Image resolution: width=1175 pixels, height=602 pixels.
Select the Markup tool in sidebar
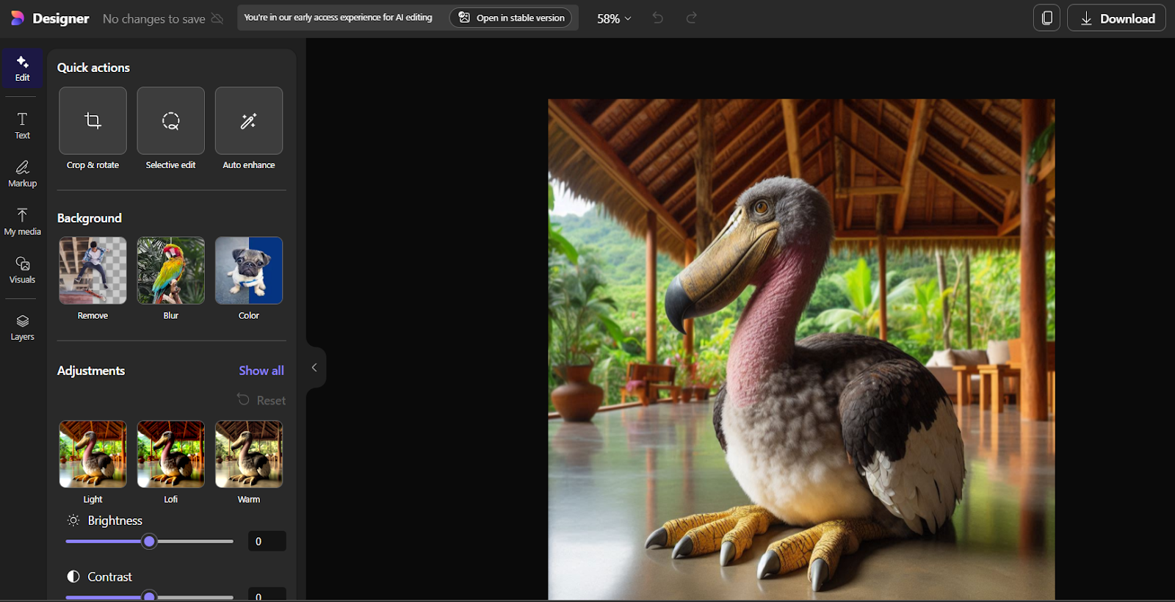tap(22, 174)
